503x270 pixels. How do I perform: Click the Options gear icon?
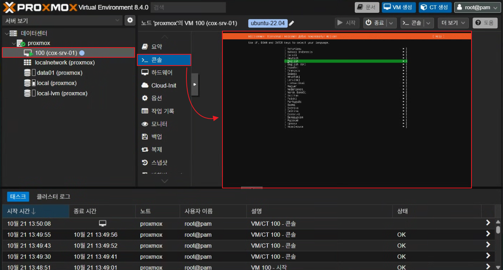coord(145,98)
